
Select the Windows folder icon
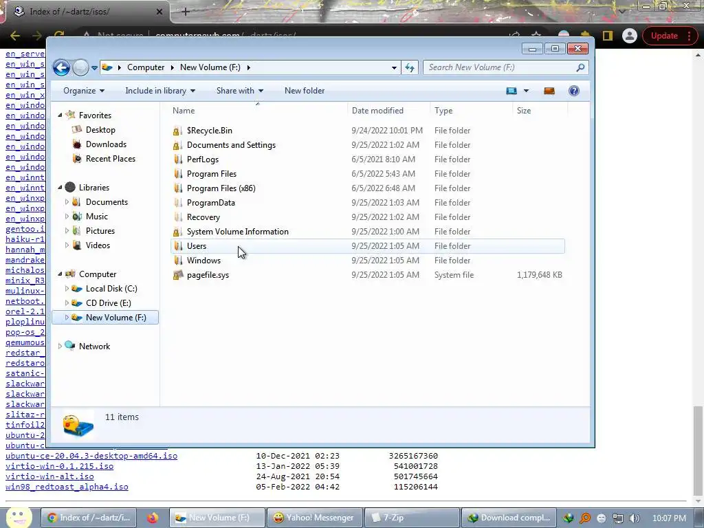click(178, 261)
